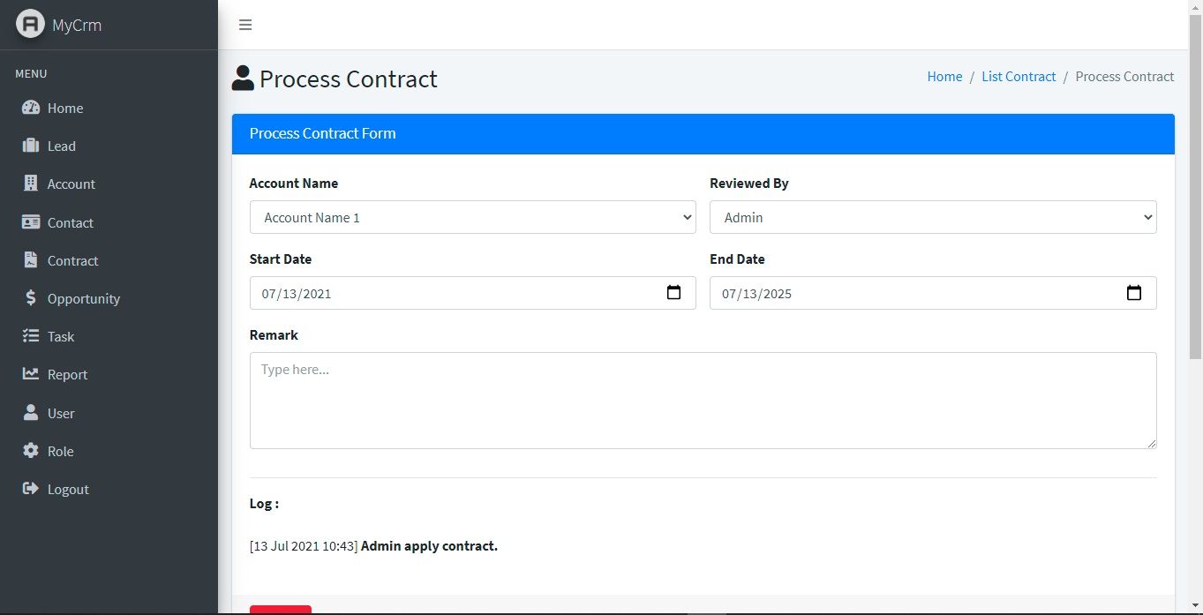Viewport: 1203px width, 615px height.
Task: Click the Role gear icon
Action: (x=31, y=451)
